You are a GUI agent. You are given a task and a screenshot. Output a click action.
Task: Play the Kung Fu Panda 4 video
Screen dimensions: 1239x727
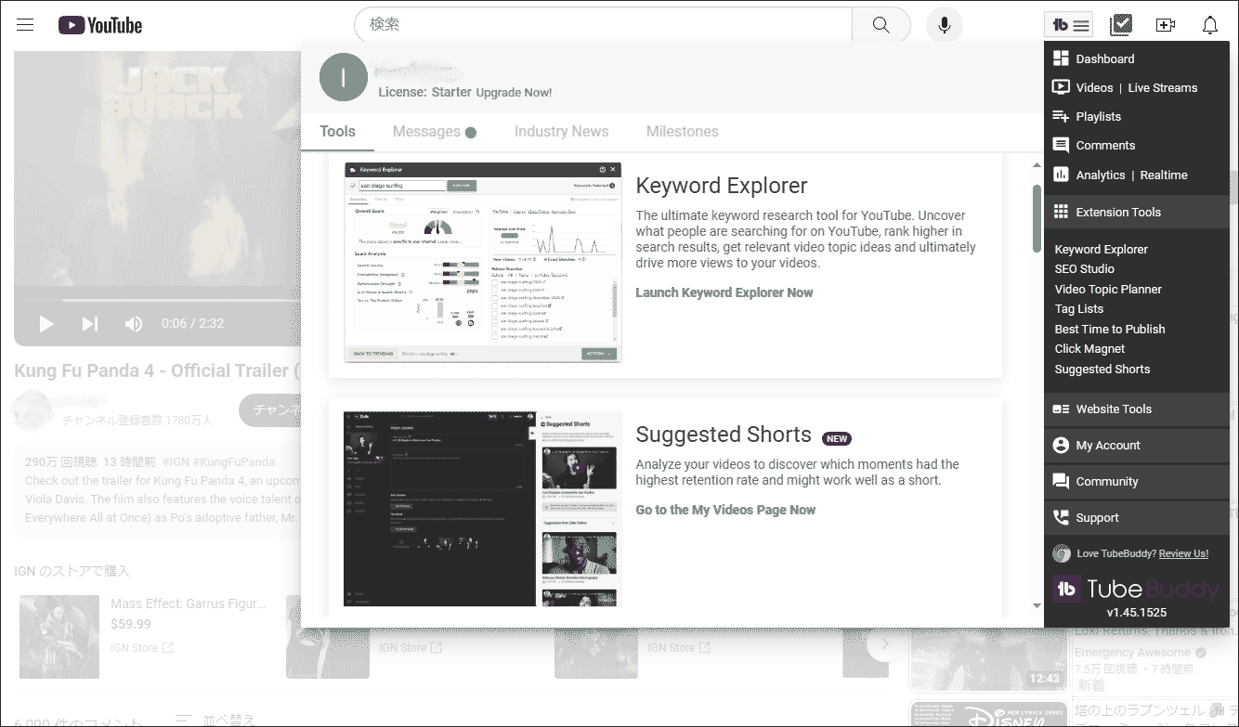point(46,323)
